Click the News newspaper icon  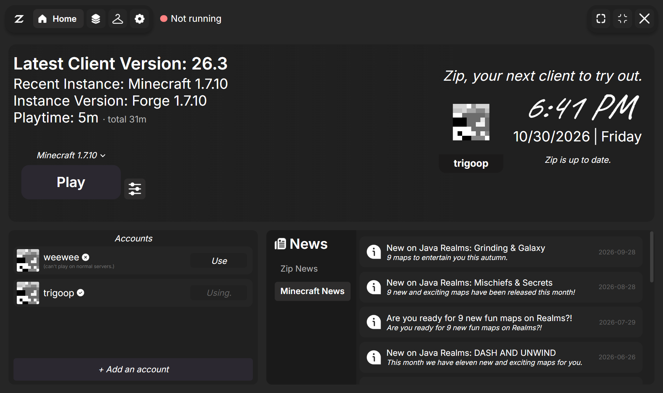coord(280,244)
